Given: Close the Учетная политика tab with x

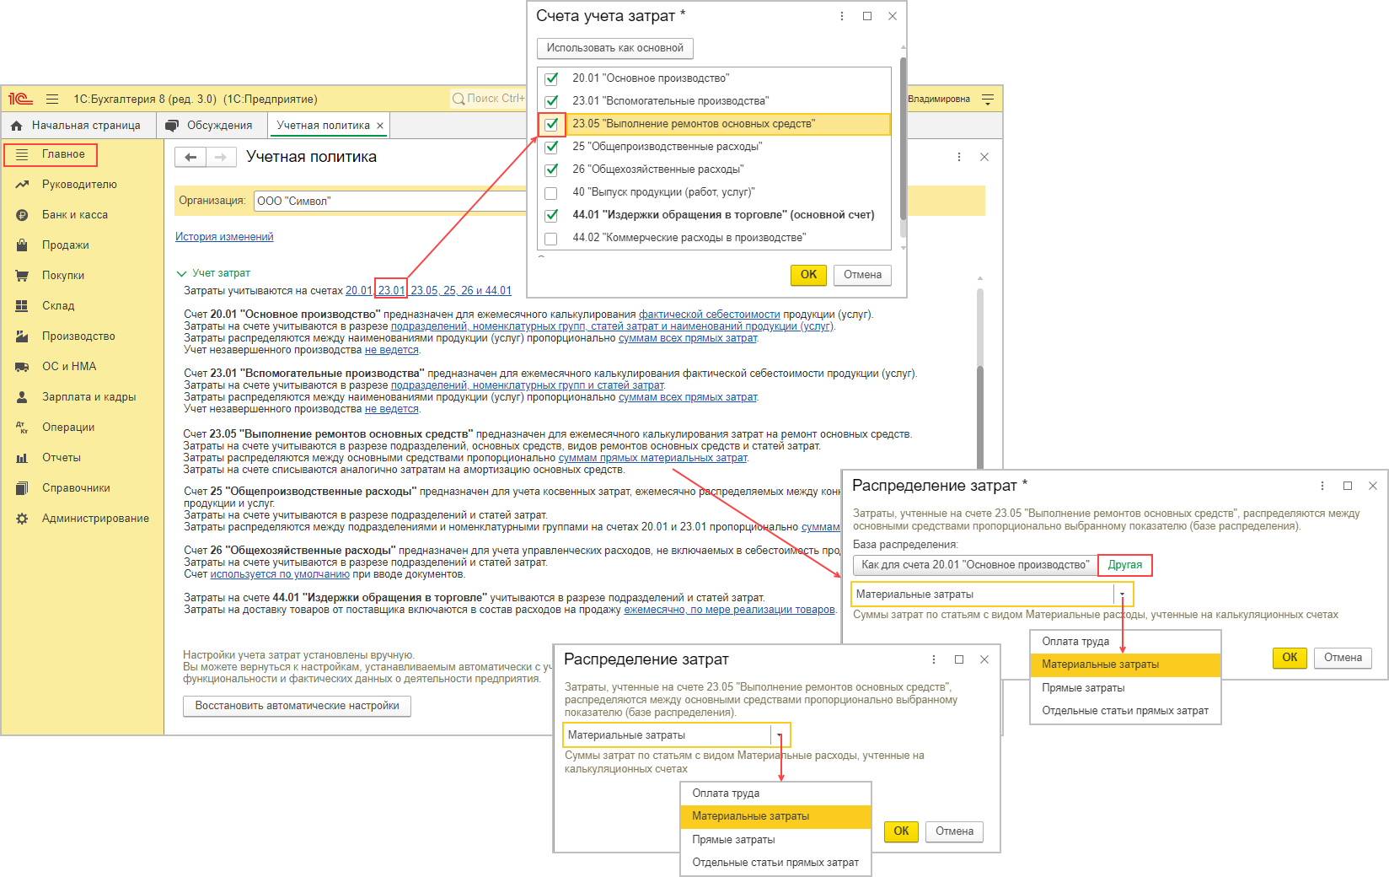Looking at the screenshot, I should [x=380, y=126].
